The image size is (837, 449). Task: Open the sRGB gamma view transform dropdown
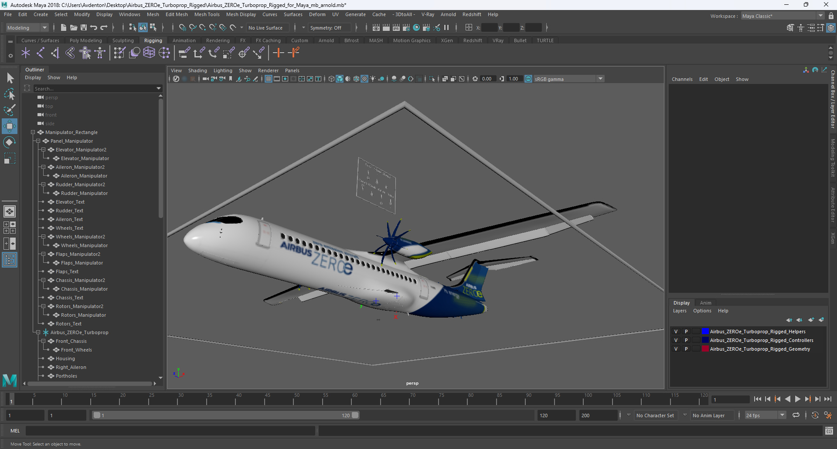coord(569,79)
